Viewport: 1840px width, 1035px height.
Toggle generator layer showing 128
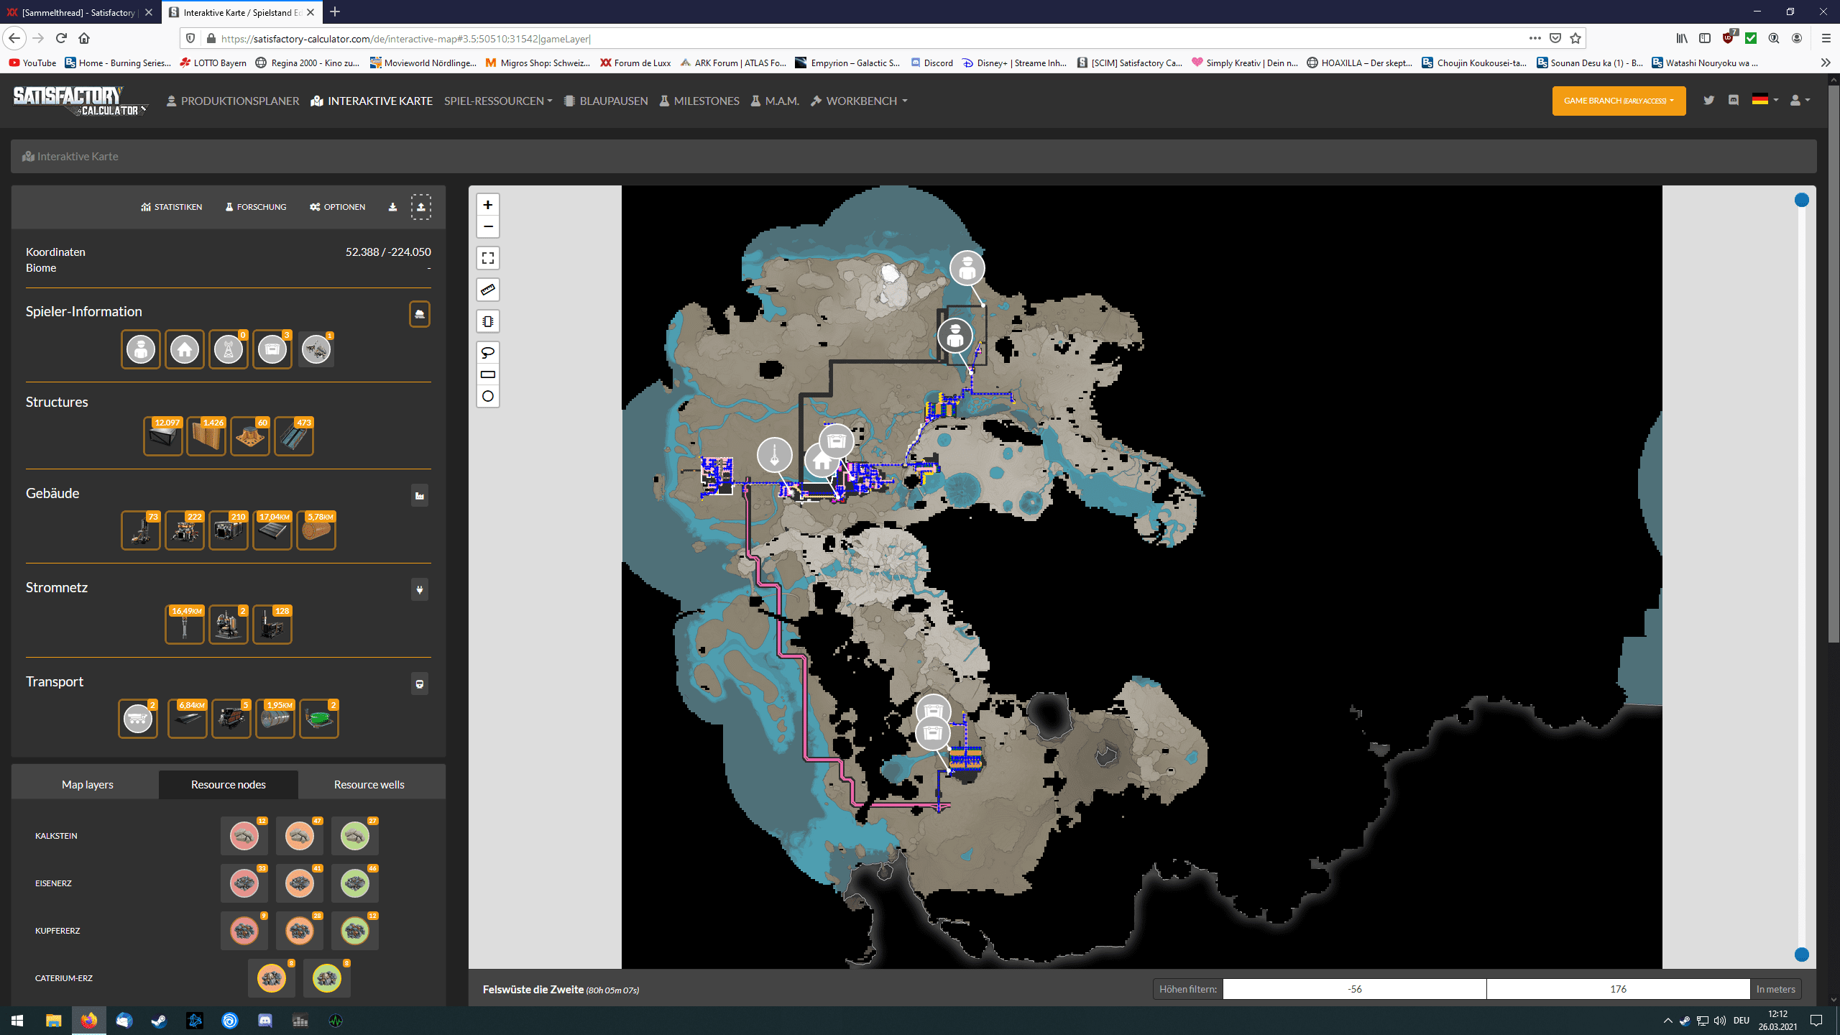click(272, 625)
